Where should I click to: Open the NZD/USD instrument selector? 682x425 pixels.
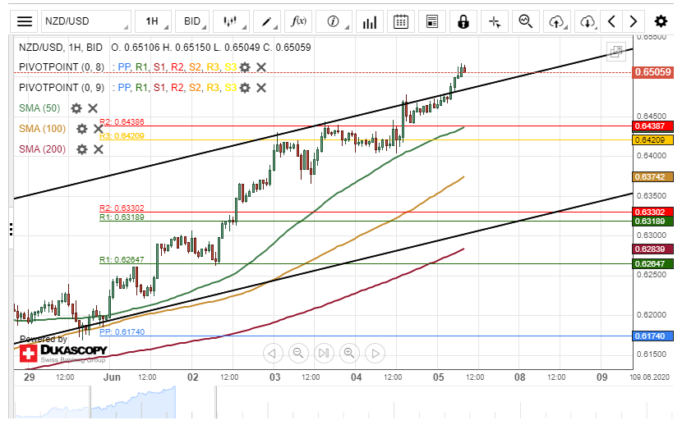coord(85,21)
